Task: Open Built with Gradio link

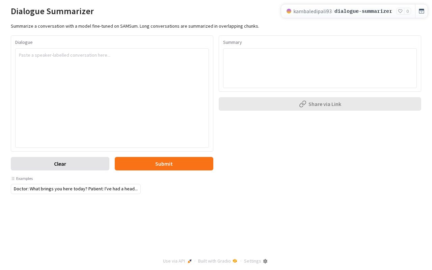Action: [218, 261]
